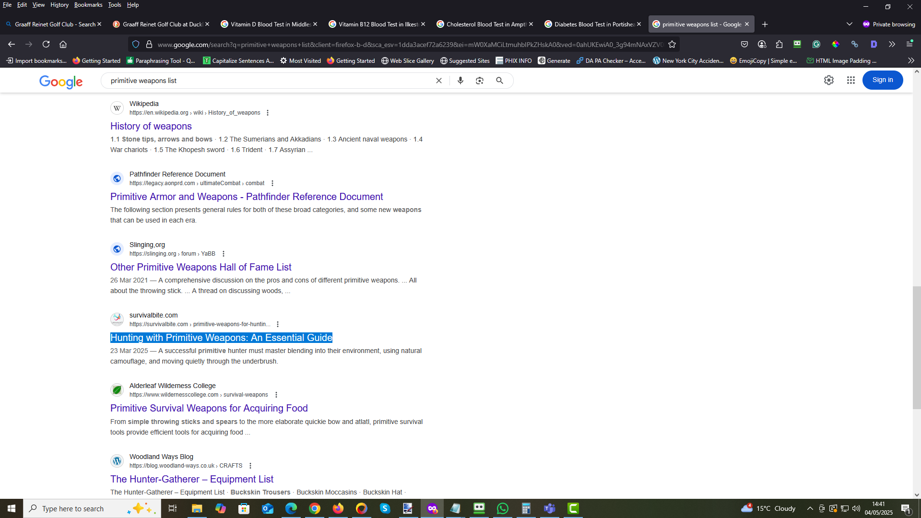Open the site padlock info icon

point(149,44)
